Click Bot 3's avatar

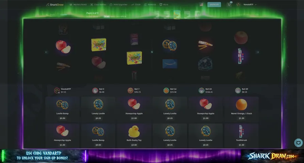pos(95,90)
